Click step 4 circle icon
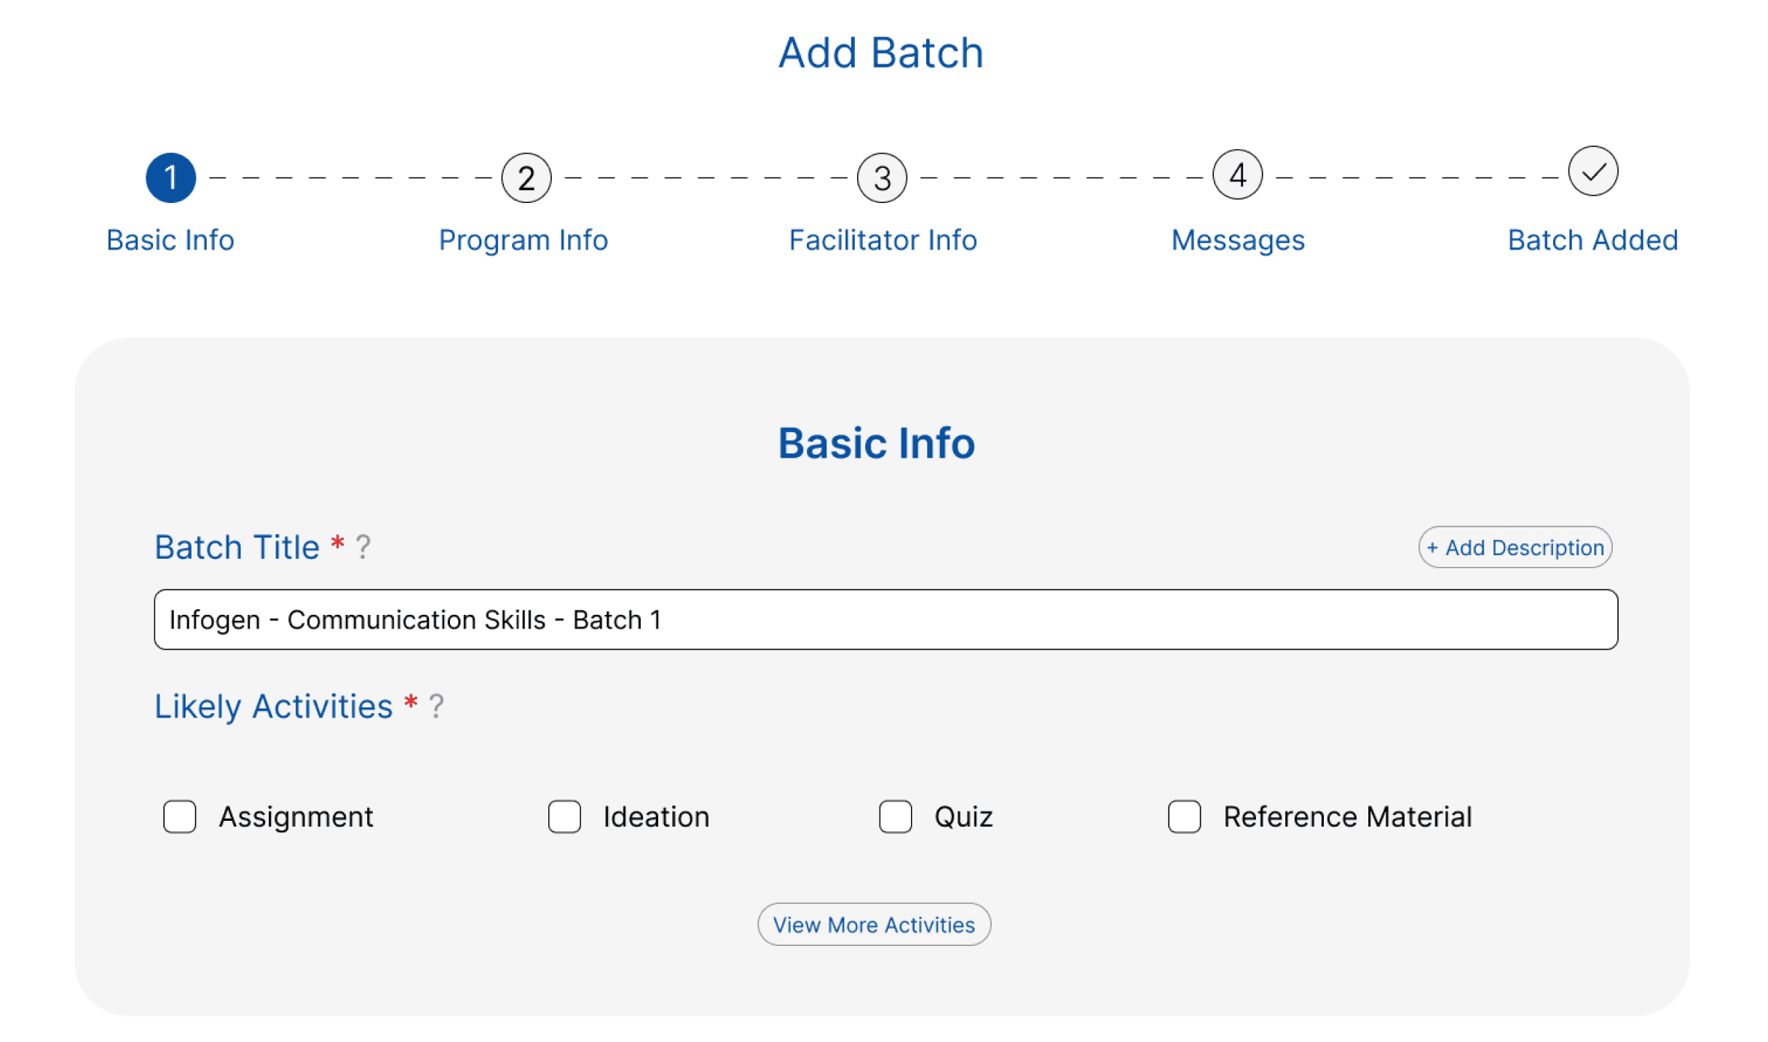The height and width of the screenshot is (1042, 1768). (x=1237, y=175)
